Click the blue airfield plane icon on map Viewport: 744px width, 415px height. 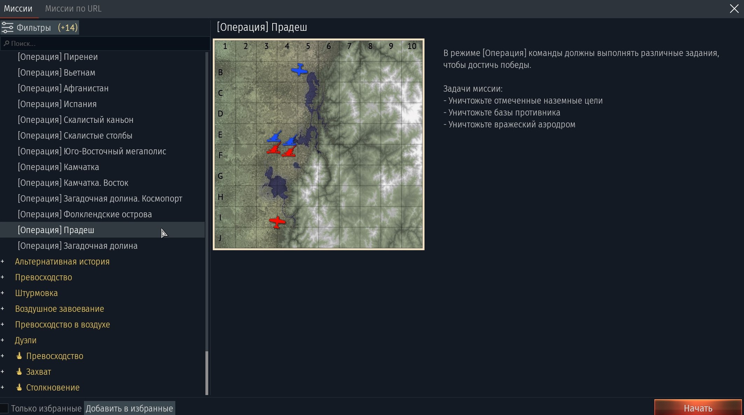[x=299, y=69]
